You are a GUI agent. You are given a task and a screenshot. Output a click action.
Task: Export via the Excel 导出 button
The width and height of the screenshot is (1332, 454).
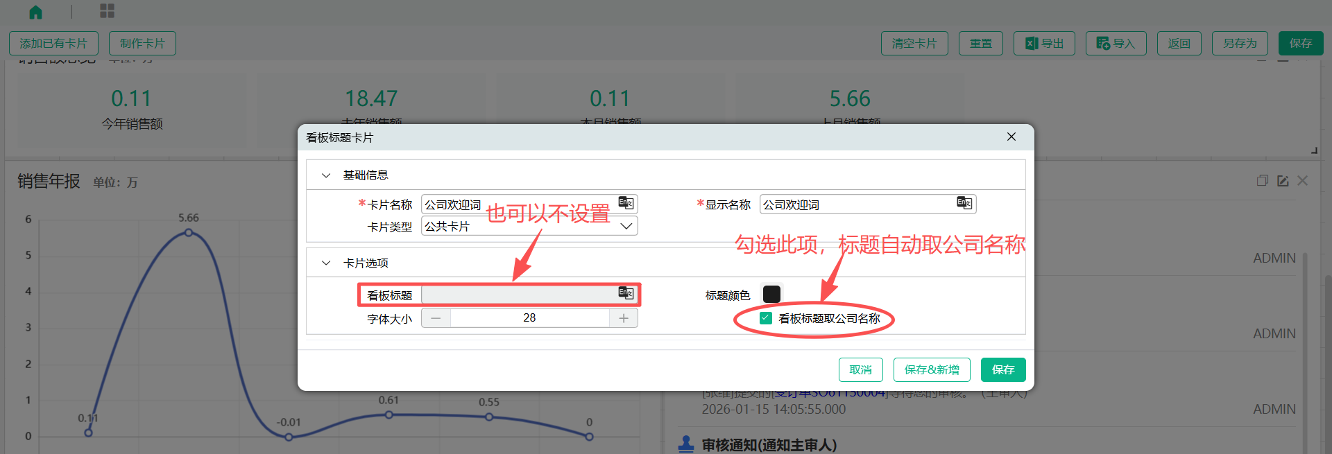coord(1044,43)
